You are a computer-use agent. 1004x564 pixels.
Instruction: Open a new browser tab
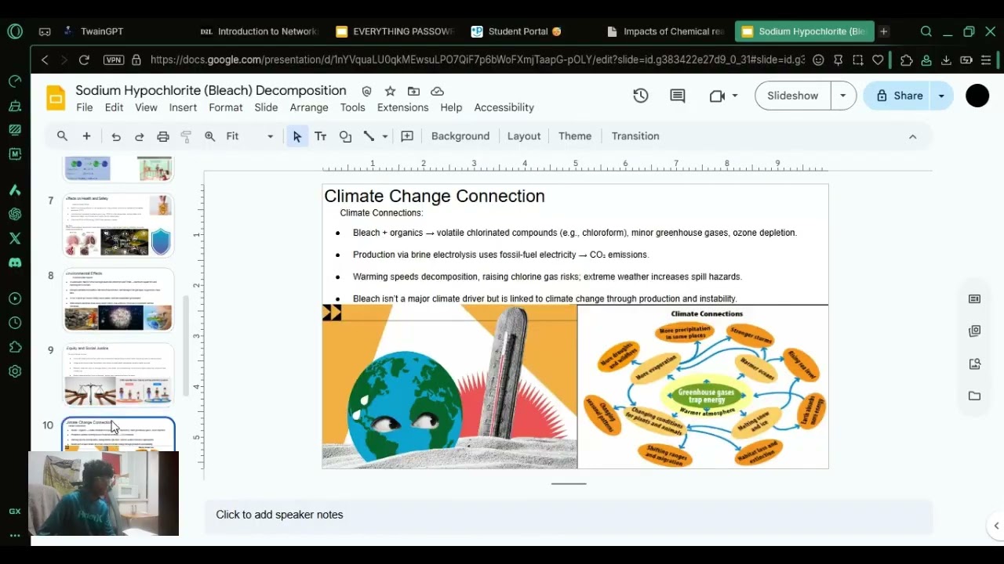pyautogui.click(x=884, y=31)
